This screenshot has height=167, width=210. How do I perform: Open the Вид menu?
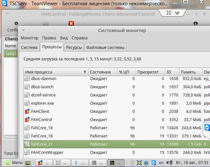pyautogui.click(x=64, y=38)
